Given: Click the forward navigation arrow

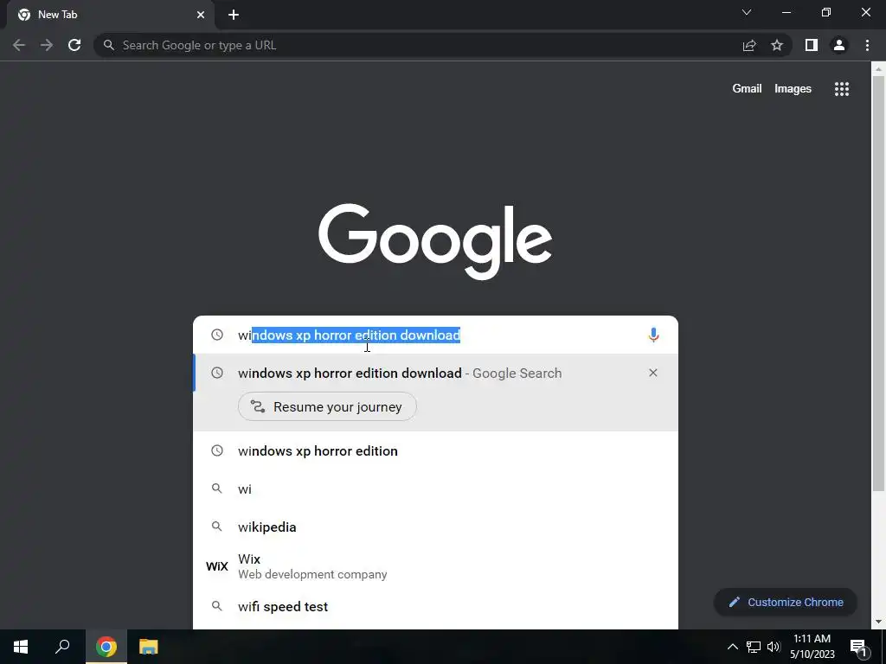Looking at the screenshot, I should pos(47,45).
